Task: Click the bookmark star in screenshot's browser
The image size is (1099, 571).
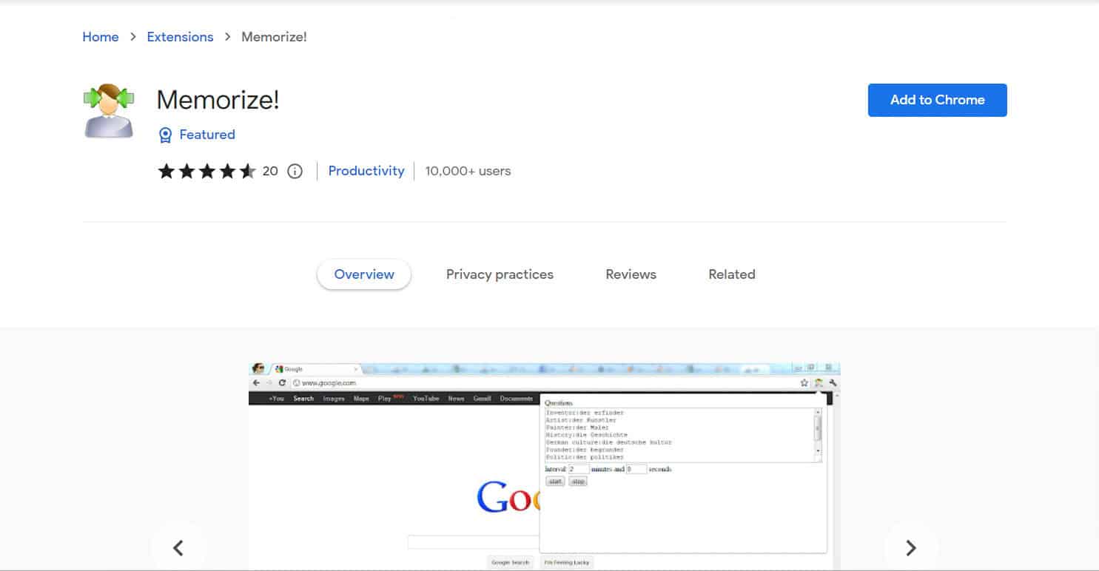Action: click(804, 383)
